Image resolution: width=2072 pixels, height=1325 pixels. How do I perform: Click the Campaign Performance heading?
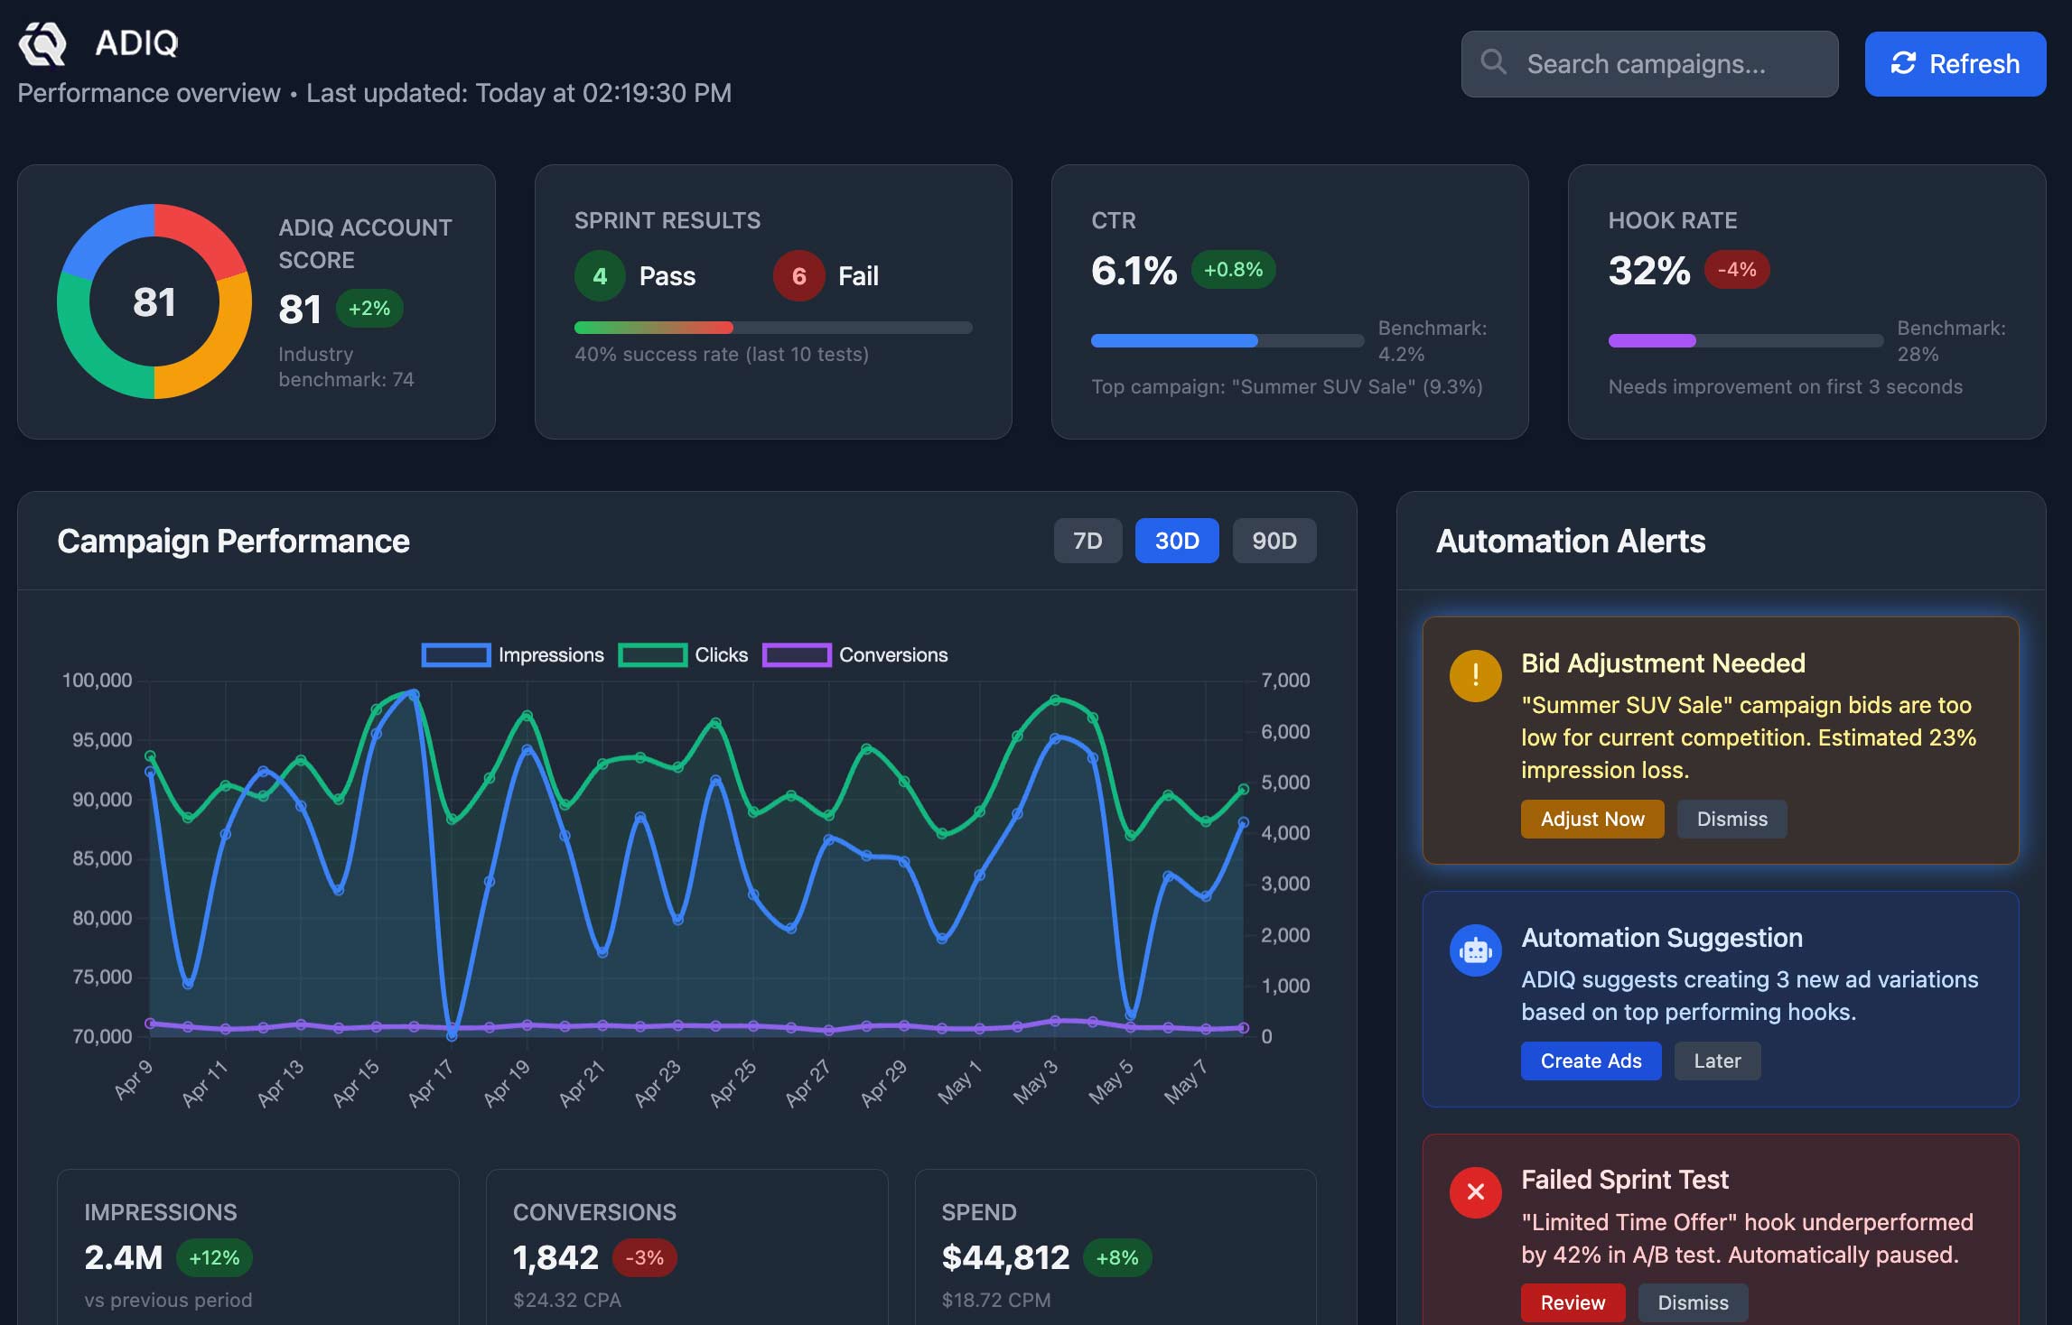point(233,541)
